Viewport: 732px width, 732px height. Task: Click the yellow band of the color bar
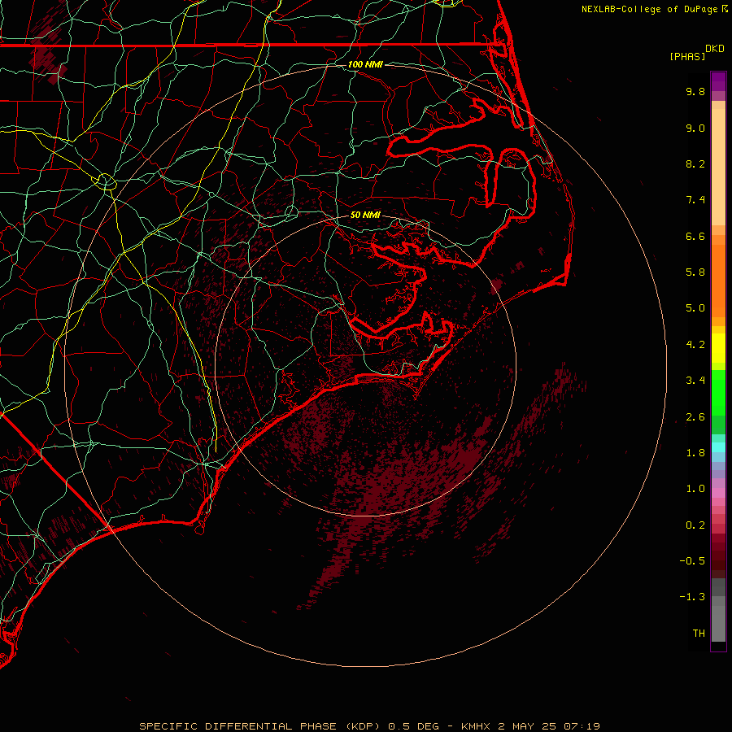[x=718, y=348]
